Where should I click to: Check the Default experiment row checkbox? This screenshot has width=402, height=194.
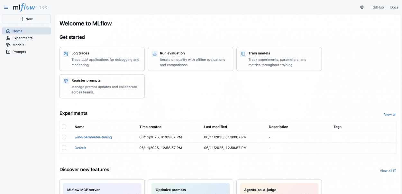pos(64,148)
